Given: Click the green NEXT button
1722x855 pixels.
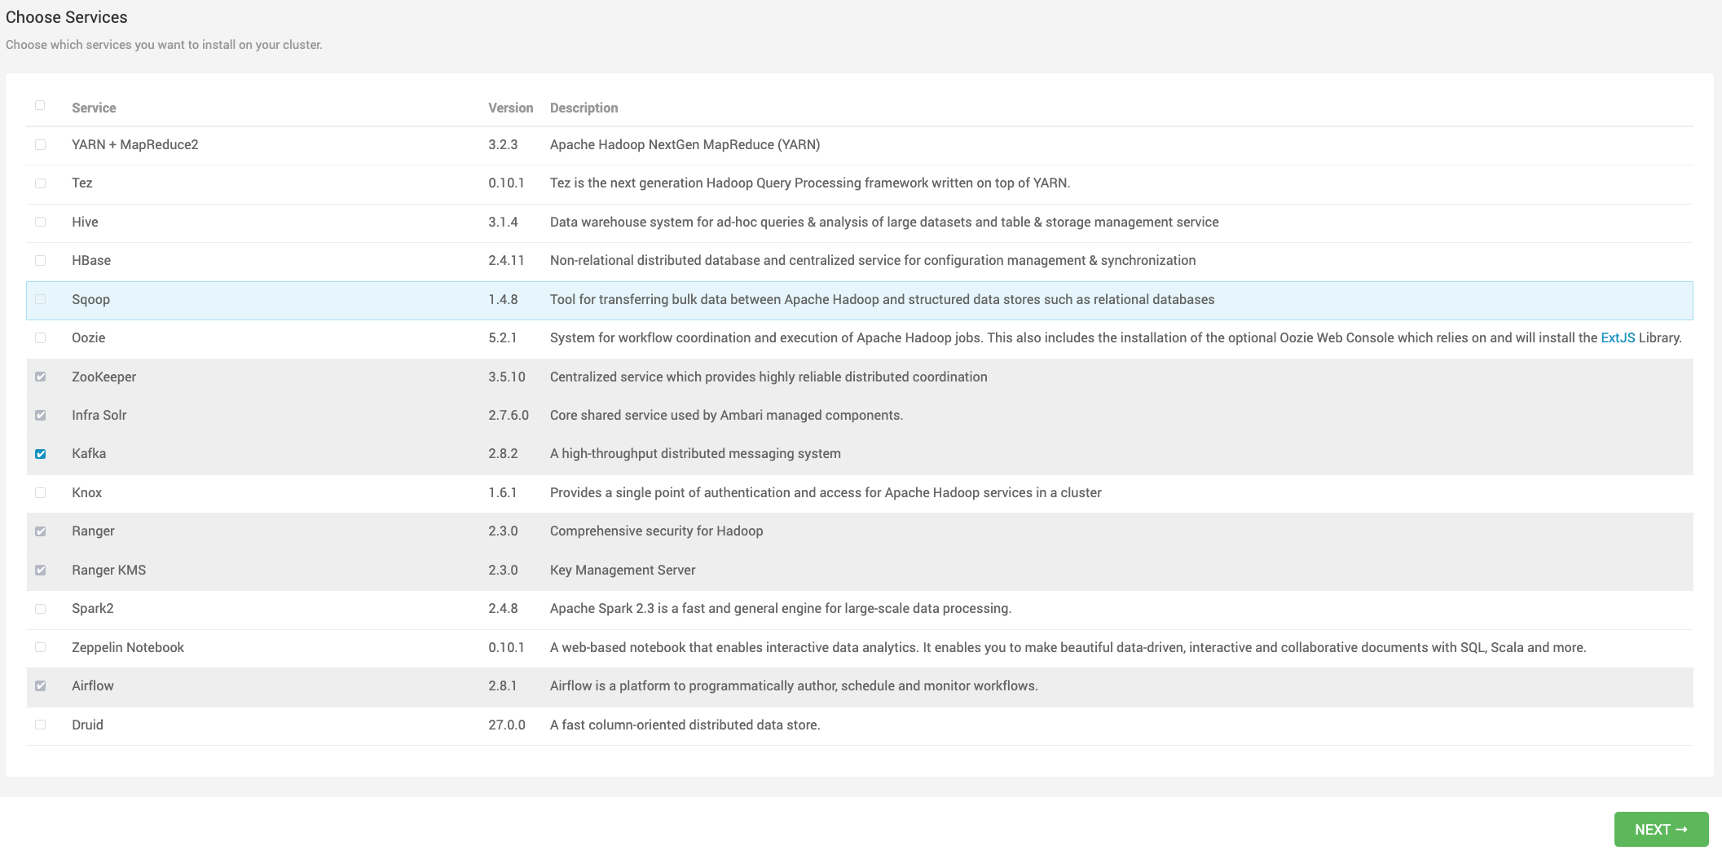Looking at the screenshot, I should [x=1661, y=829].
